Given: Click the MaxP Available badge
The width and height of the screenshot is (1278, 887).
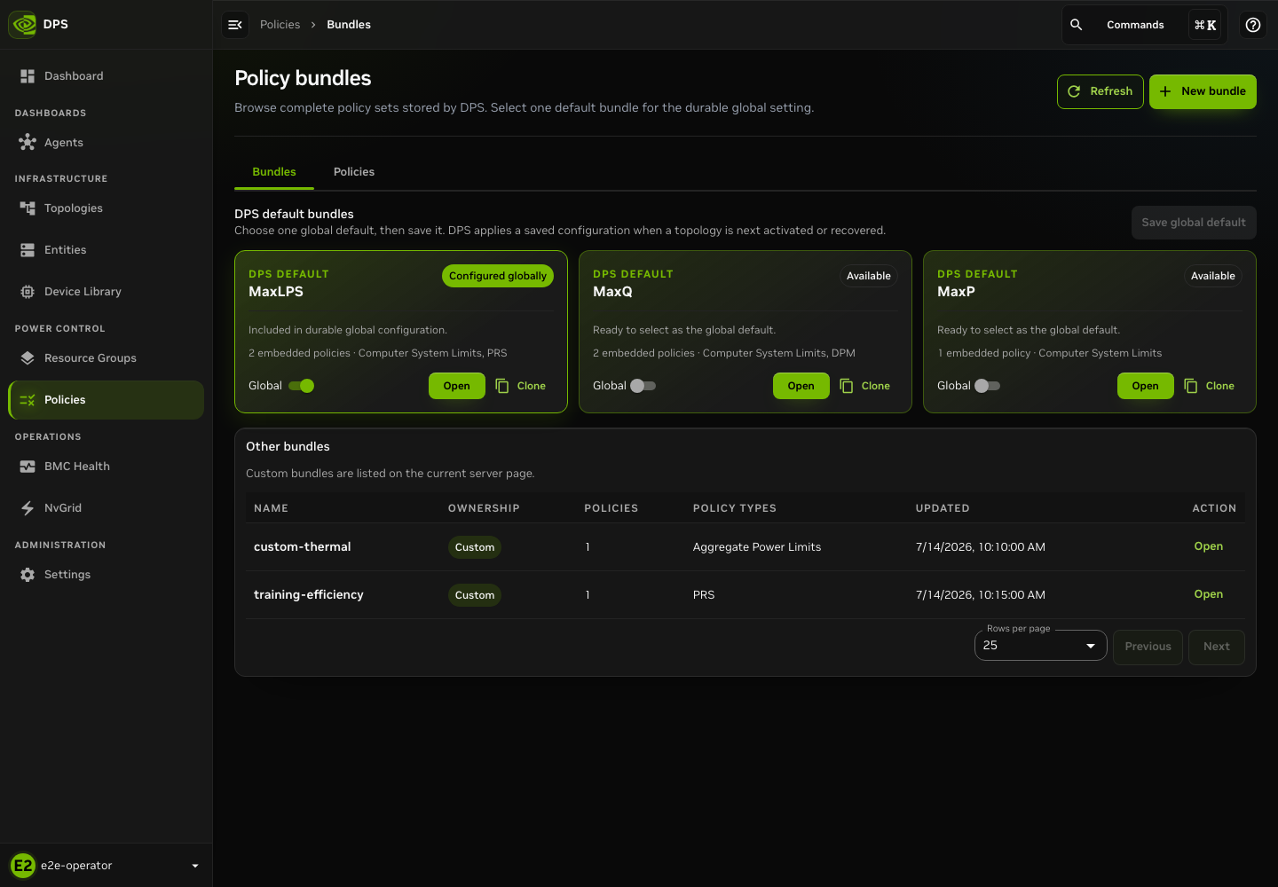Looking at the screenshot, I should 1213,276.
